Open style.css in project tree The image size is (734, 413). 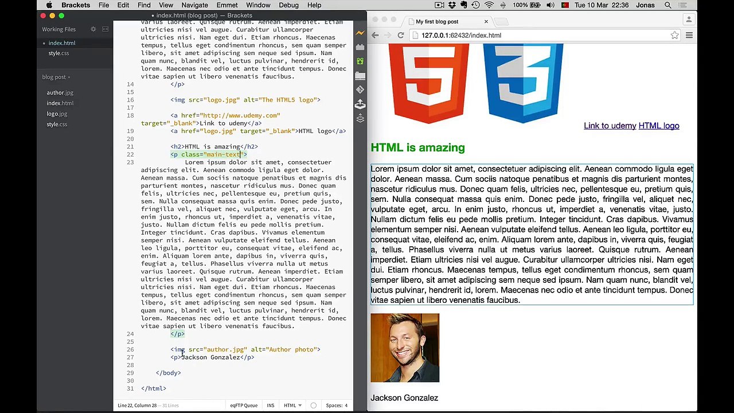point(57,124)
